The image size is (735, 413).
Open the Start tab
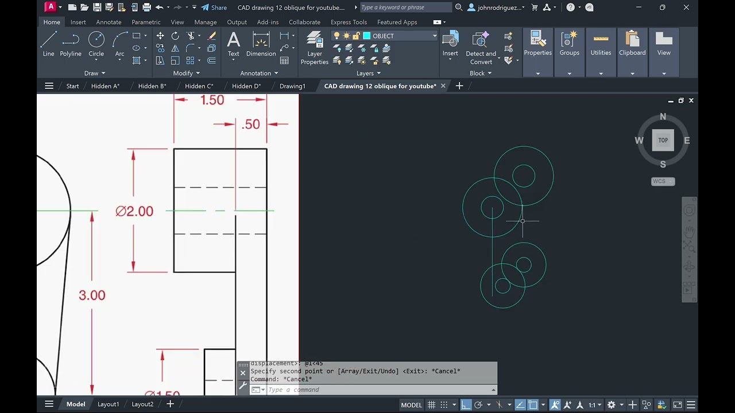click(x=72, y=86)
